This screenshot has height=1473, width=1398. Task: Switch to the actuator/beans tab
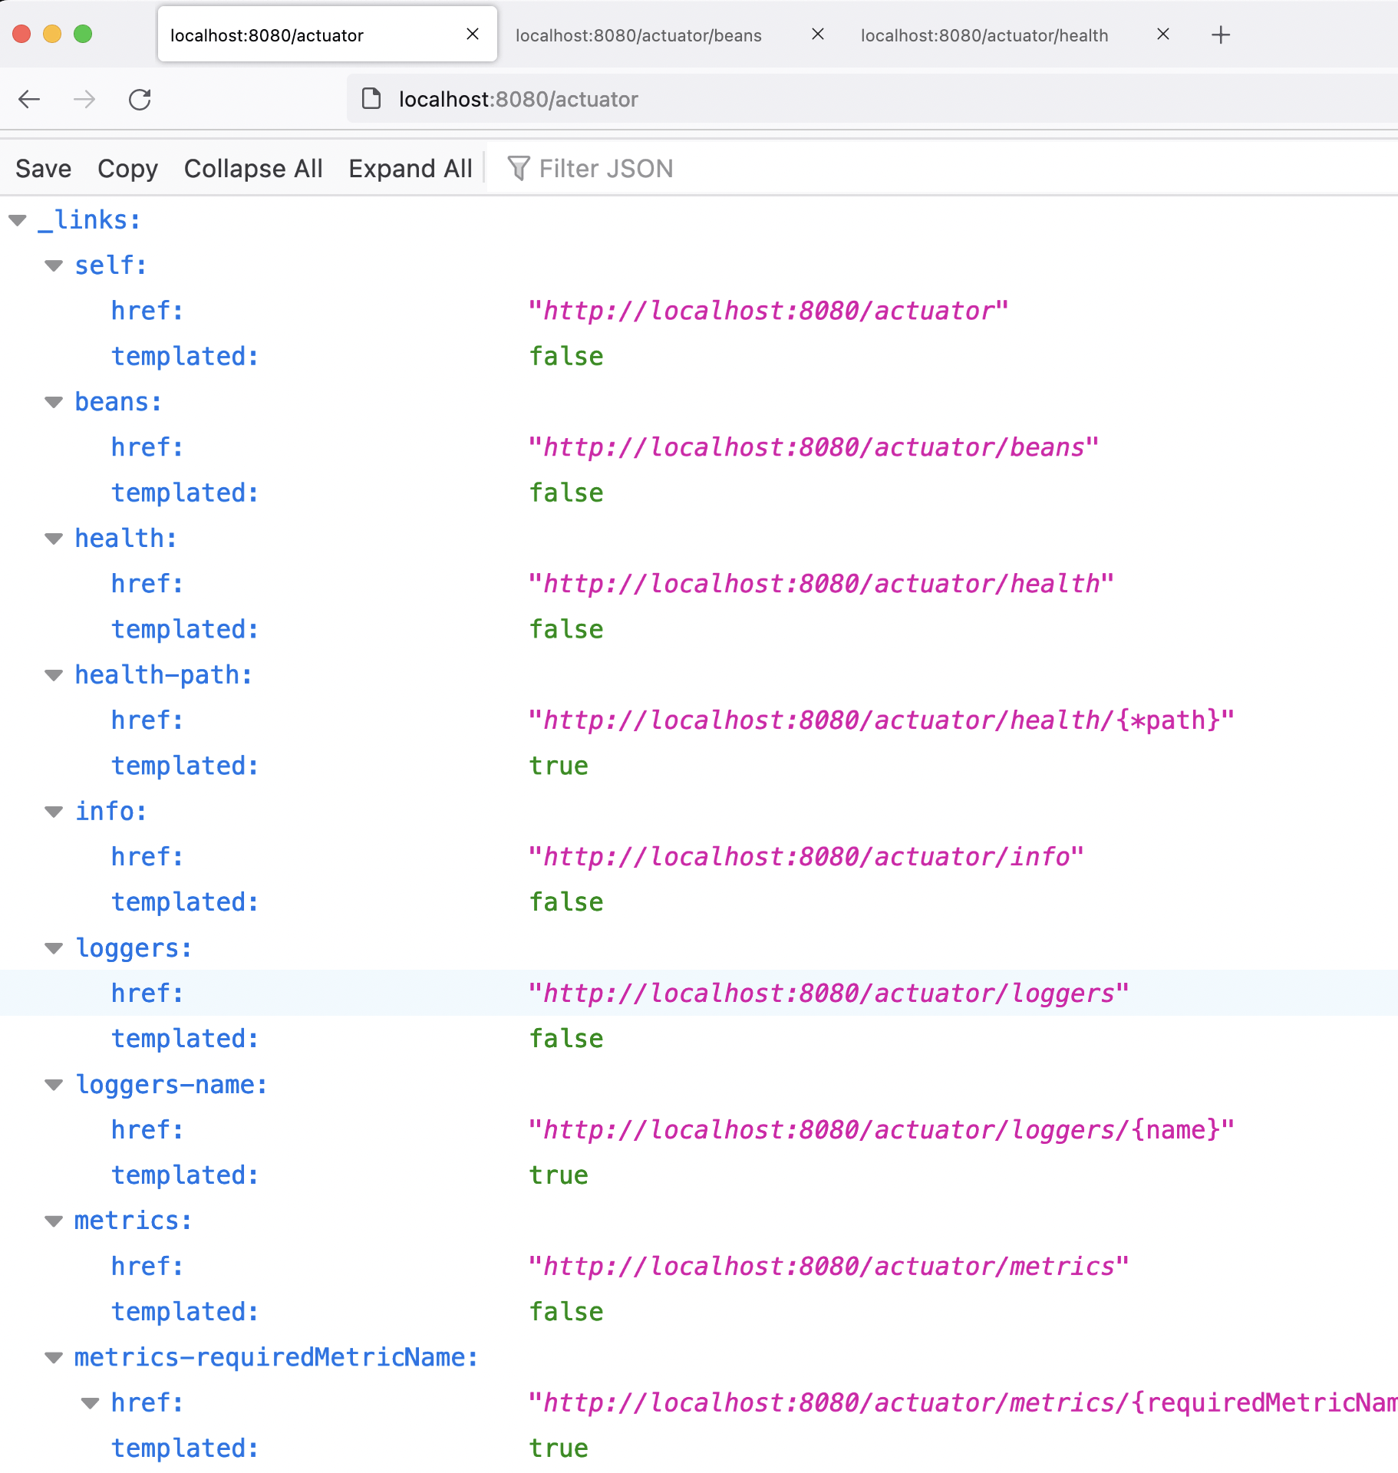[x=639, y=35]
